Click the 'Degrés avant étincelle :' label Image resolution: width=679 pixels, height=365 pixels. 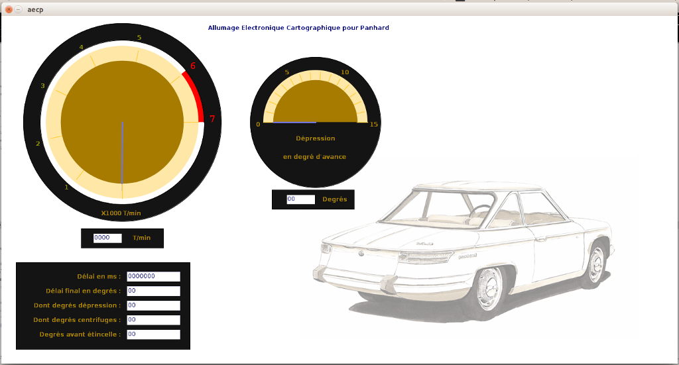[80, 335]
